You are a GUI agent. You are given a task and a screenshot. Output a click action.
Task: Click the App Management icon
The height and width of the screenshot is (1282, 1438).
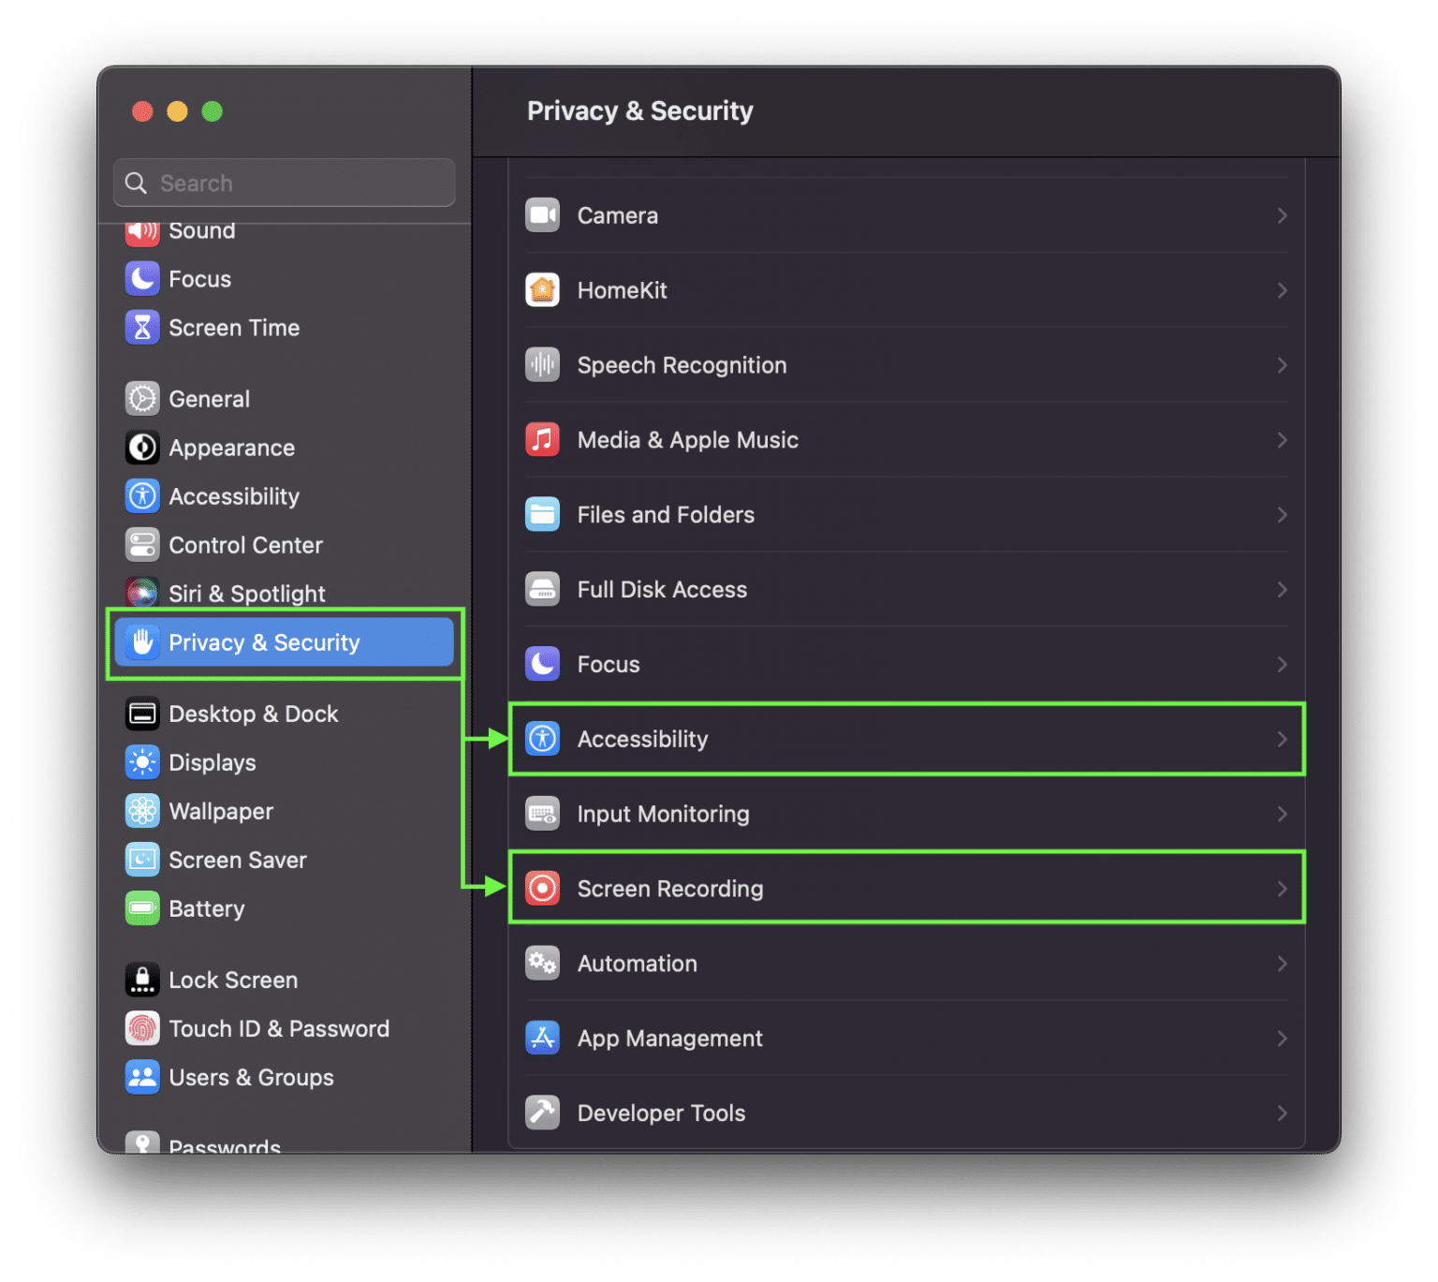542,1038
